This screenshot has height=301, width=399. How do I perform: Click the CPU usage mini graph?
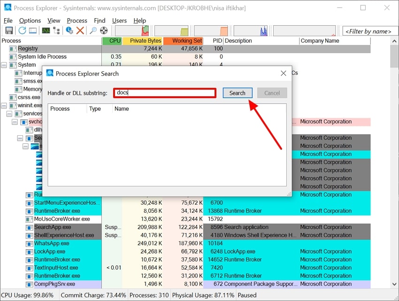pyautogui.click(x=132, y=31)
